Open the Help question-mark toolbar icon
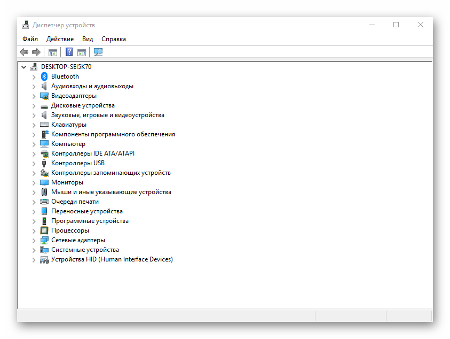Viewport: 450px width, 339px height. click(x=69, y=52)
